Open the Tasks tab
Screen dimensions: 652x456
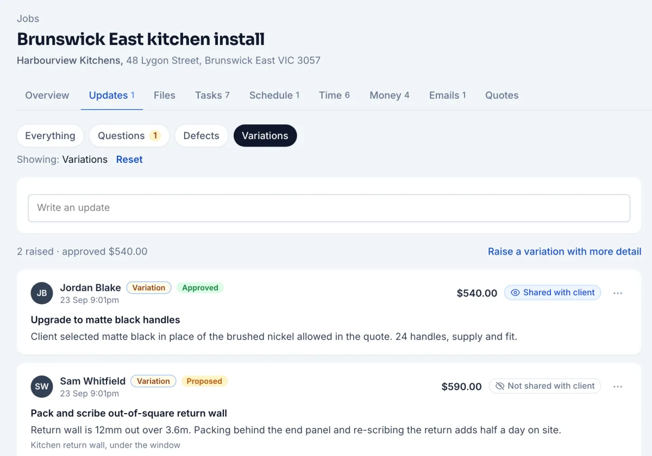212,96
